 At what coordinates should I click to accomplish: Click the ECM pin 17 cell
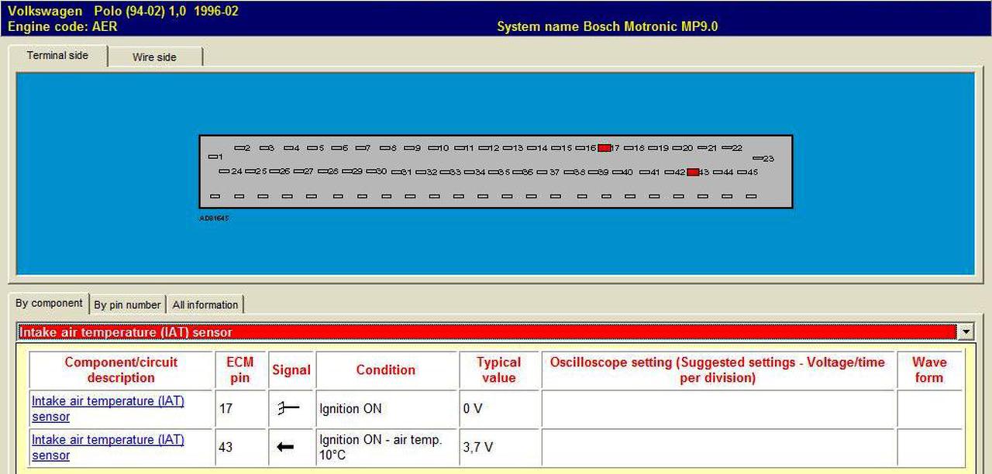240,409
